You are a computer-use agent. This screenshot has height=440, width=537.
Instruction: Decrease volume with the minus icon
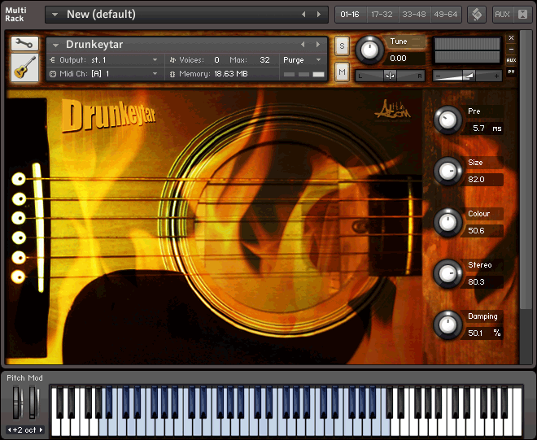click(438, 76)
